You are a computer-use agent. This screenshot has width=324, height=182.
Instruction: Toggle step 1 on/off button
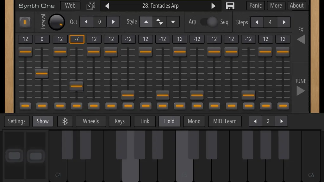coord(25,106)
